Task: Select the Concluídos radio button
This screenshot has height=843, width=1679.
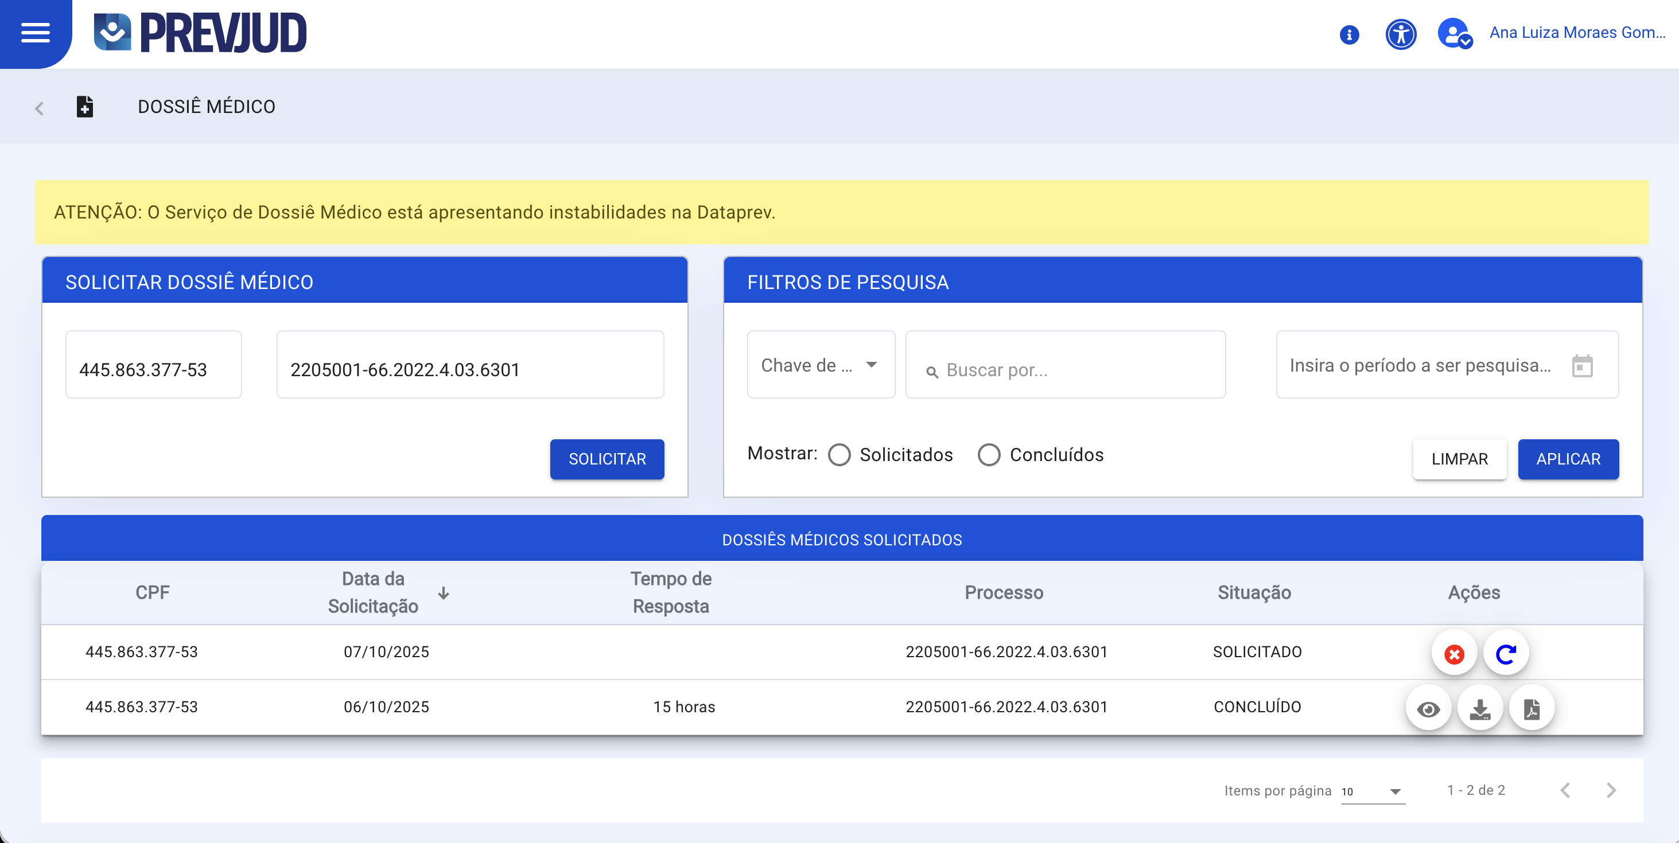Action: tap(989, 455)
